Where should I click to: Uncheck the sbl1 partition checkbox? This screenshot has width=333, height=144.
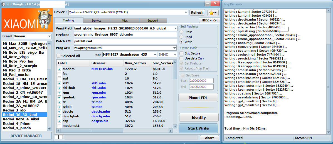point(60,83)
